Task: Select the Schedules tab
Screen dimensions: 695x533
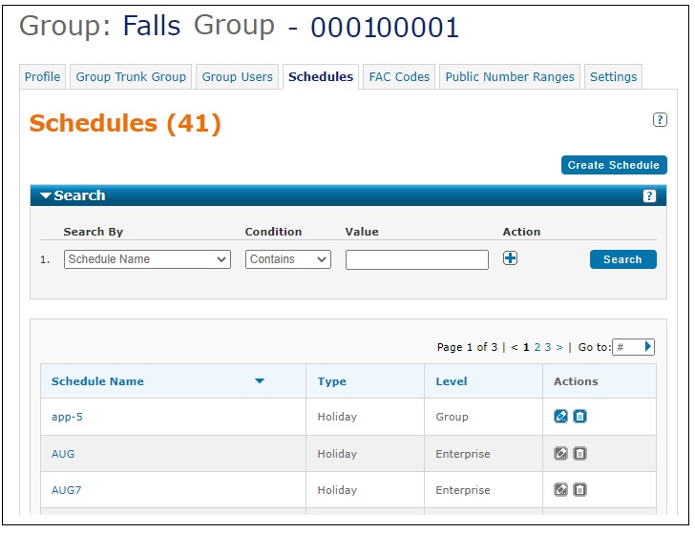Action: click(x=321, y=77)
